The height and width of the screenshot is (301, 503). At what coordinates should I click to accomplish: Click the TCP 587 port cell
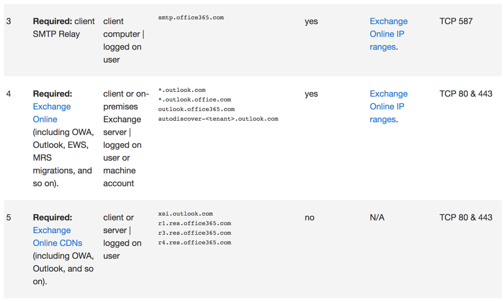pyautogui.click(x=456, y=21)
